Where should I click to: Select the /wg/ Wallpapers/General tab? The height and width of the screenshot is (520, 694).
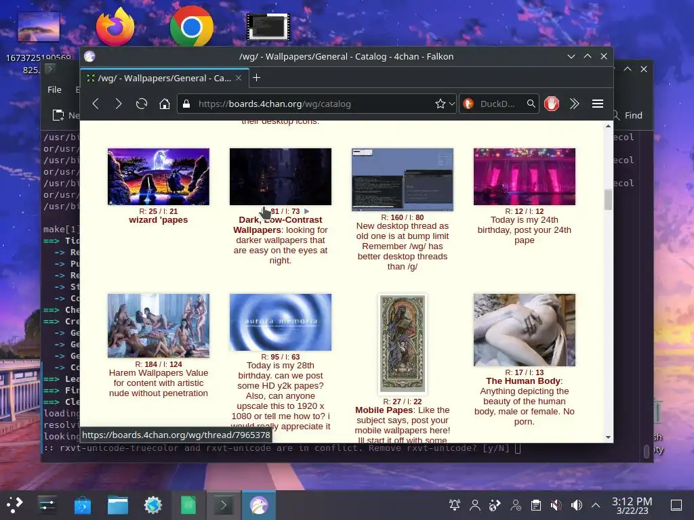point(165,79)
